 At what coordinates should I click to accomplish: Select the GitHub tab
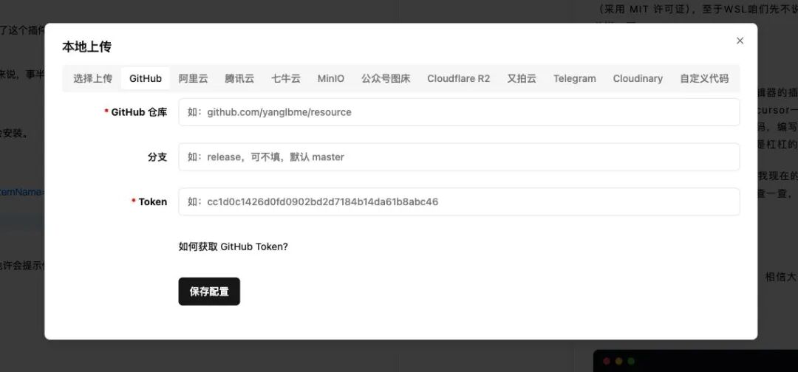tap(146, 78)
